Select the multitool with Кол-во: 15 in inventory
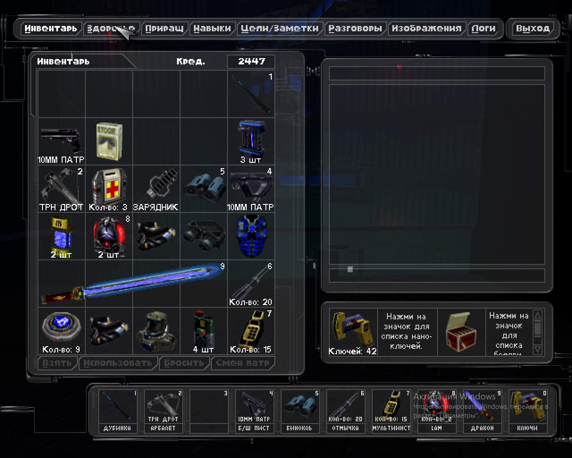This screenshot has height=458, width=572. coord(251,331)
